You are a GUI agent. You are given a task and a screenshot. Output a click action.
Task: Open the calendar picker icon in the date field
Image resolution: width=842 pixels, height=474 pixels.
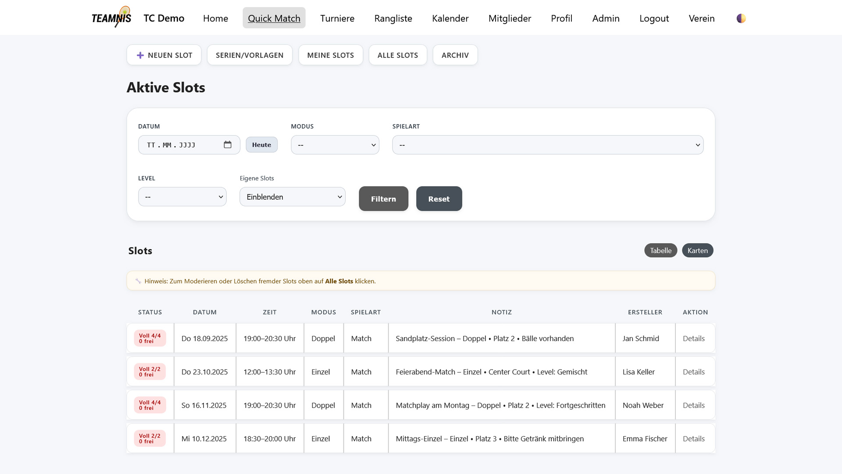pos(228,144)
